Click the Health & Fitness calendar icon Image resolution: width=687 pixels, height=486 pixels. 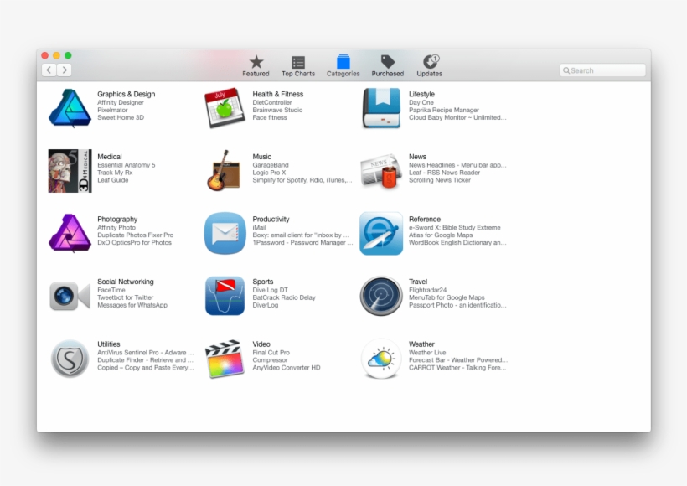pyautogui.click(x=225, y=107)
